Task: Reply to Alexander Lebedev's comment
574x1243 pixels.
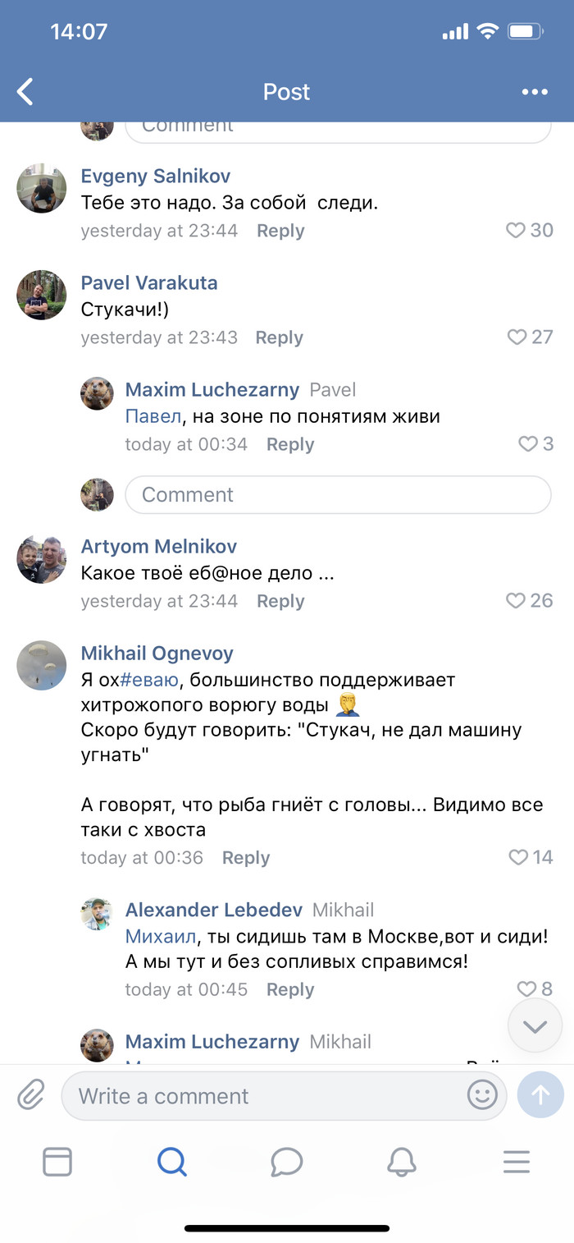Action: coord(290,989)
